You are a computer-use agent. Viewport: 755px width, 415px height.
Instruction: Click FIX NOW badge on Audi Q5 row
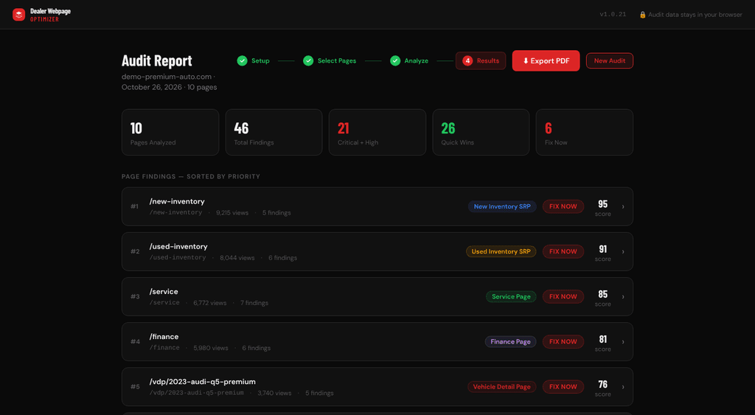(563, 386)
